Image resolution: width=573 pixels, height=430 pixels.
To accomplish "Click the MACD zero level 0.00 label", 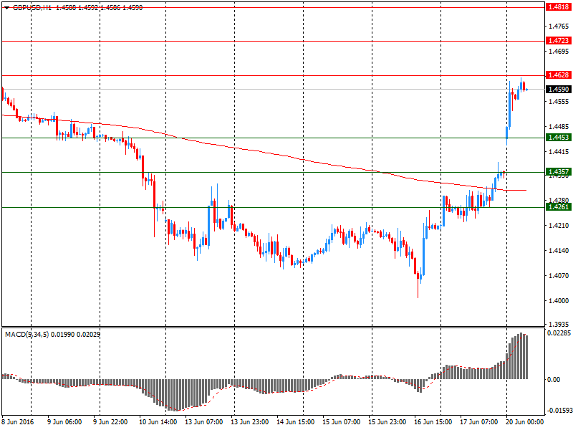I will (x=554, y=380).
